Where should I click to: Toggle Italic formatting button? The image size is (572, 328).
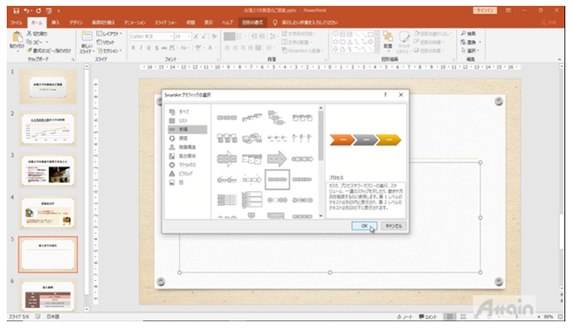point(141,48)
